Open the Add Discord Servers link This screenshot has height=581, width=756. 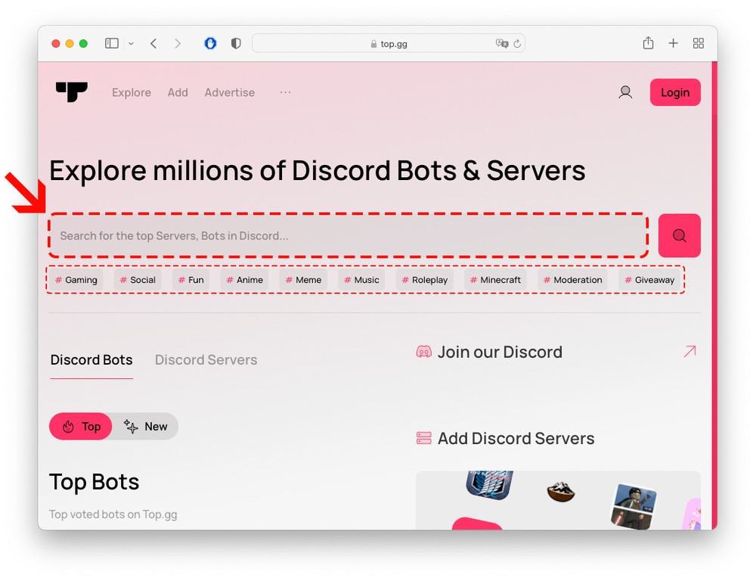516,438
